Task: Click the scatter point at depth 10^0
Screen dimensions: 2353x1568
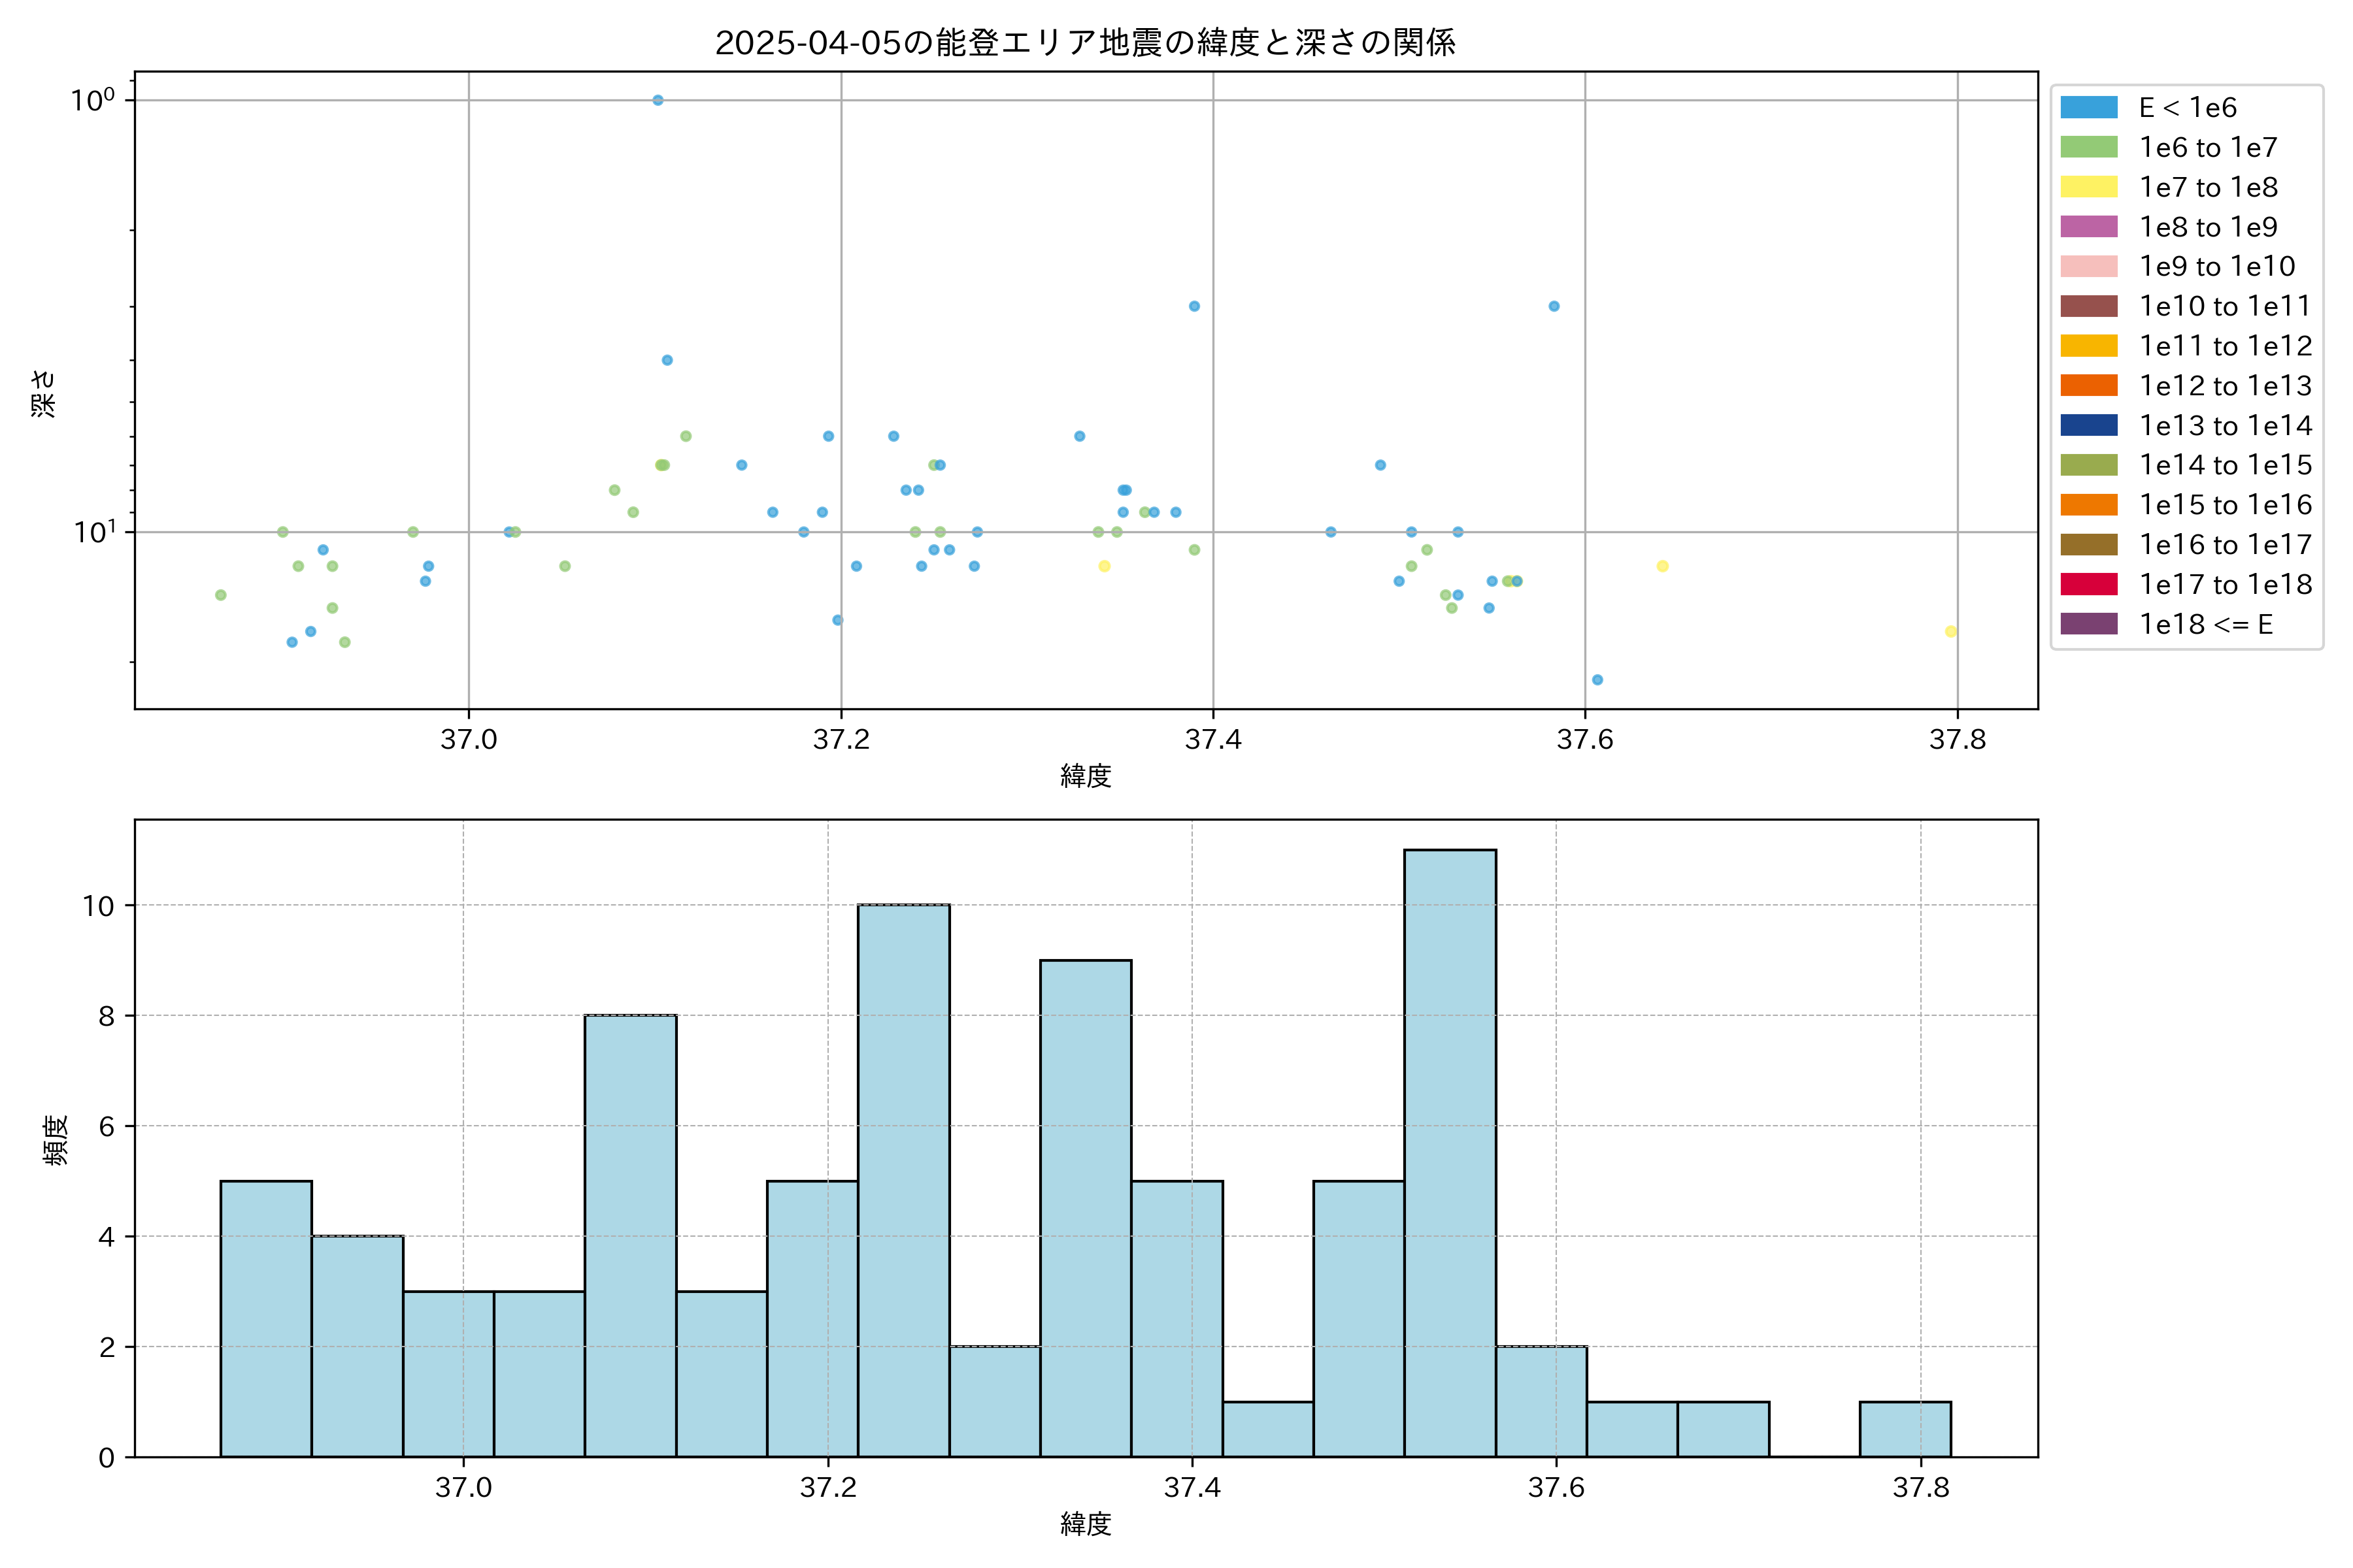Action: [x=658, y=100]
